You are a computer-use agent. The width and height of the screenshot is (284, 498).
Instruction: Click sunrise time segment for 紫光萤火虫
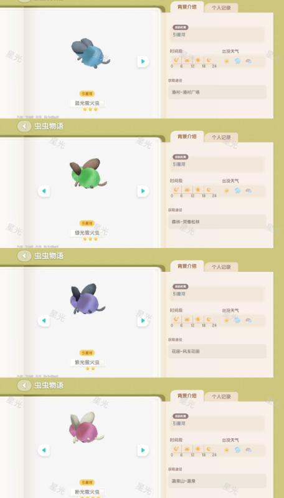tap(187, 319)
